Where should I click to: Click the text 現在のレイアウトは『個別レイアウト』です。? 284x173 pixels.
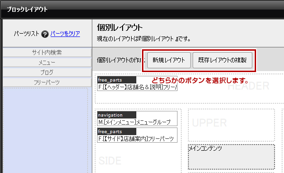pos(143,39)
